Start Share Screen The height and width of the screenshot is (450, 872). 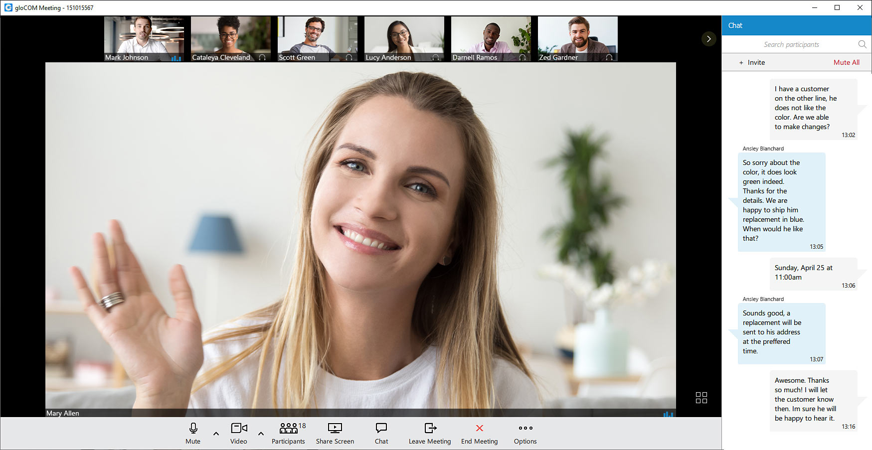pyautogui.click(x=335, y=433)
